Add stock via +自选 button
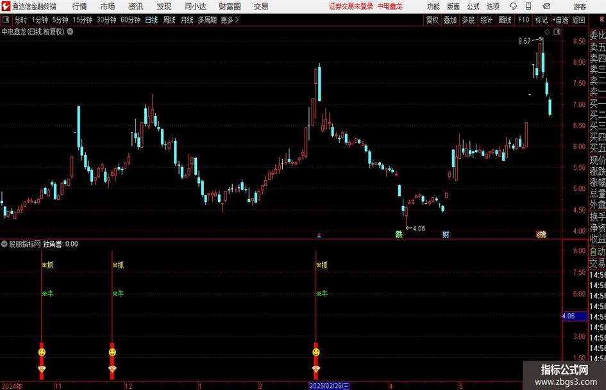606x390 pixels. pyautogui.click(x=560, y=20)
